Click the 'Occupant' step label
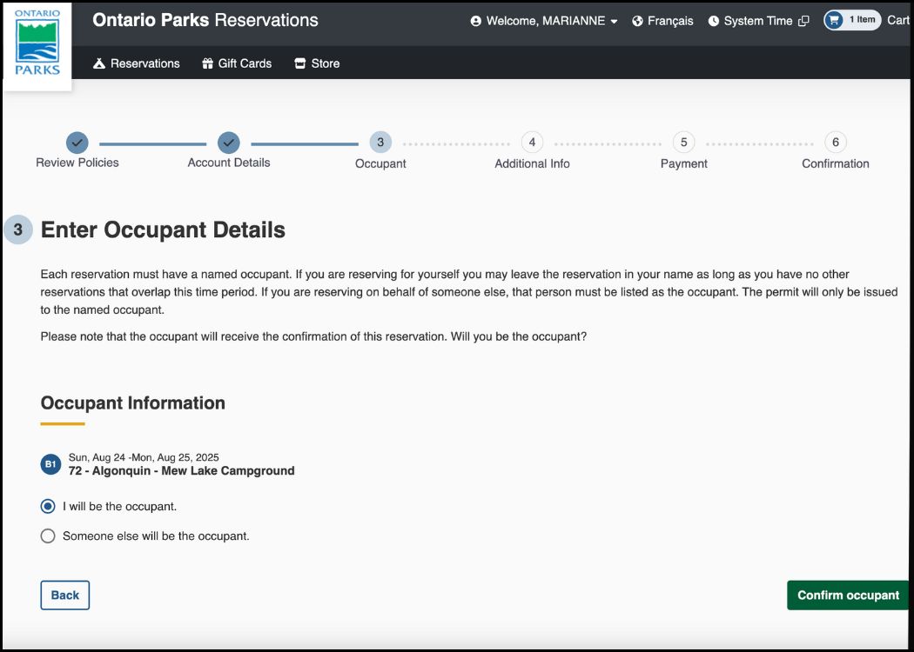The width and height of the screenshot is (914, 652). (x=380, y=163)
